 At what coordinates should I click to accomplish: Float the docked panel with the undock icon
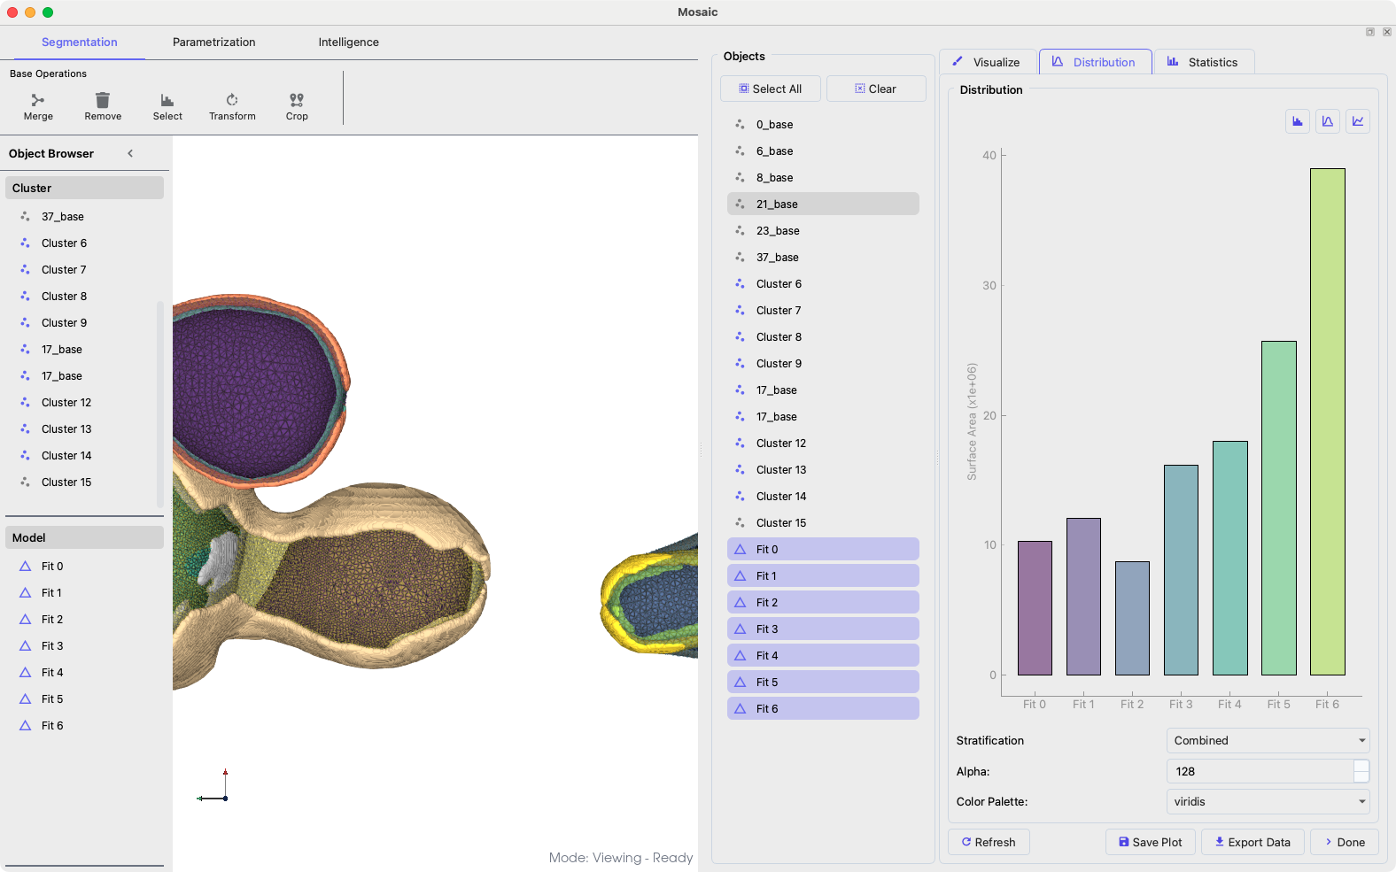click(1370, 32)
